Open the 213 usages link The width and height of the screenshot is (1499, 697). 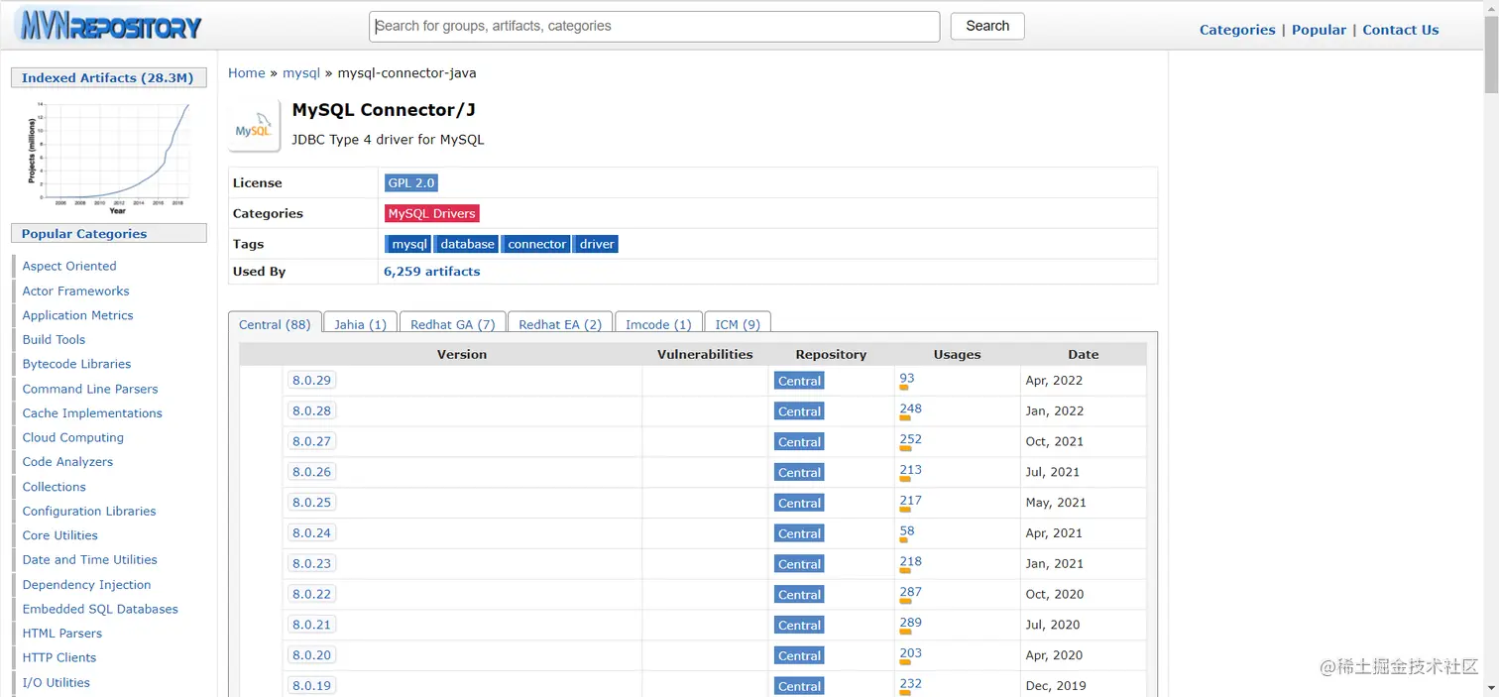(x=911, y=470)
